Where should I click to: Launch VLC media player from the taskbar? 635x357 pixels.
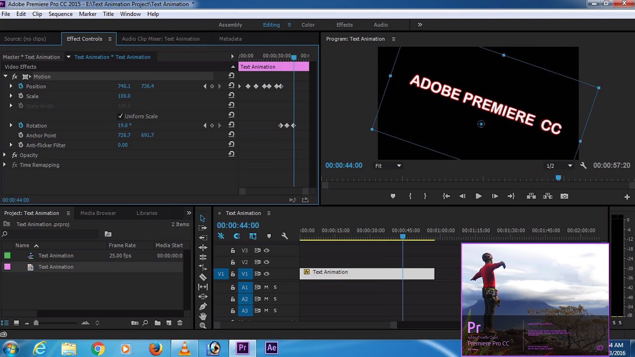(184, 349)
